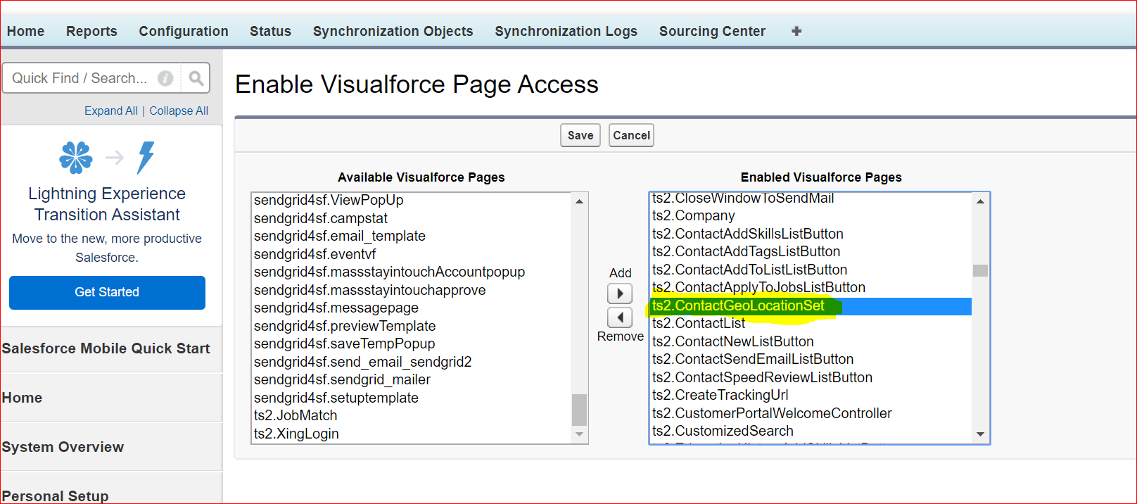Open the System Overview section
Viewport: 1137px width, 504px height.
(63, 447)
